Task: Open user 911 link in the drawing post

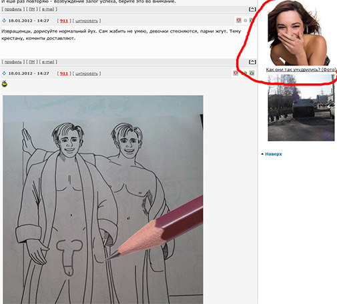Action: click(64, 73)
